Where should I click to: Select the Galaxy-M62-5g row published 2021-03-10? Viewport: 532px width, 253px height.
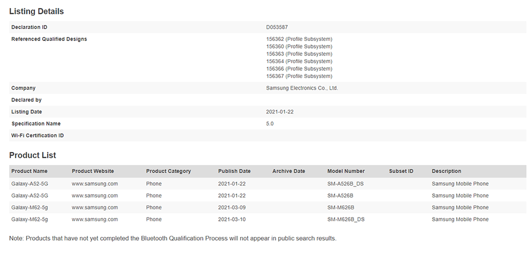coord(268,219)
